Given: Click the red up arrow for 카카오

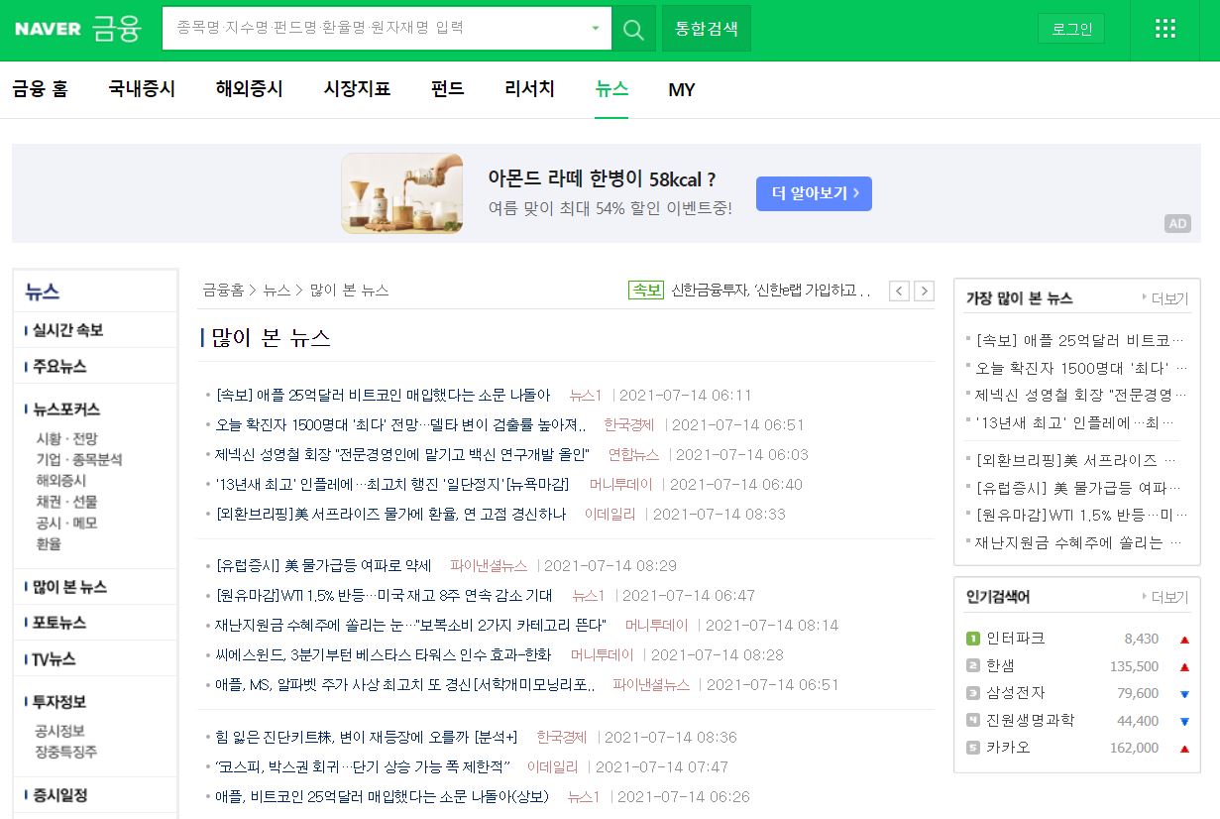Looking at the screenshot, I should click(1184, 749).
